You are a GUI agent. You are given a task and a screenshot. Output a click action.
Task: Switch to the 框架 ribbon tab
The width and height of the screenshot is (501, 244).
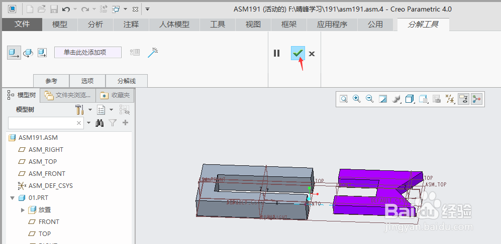click(x=289, y=24)
